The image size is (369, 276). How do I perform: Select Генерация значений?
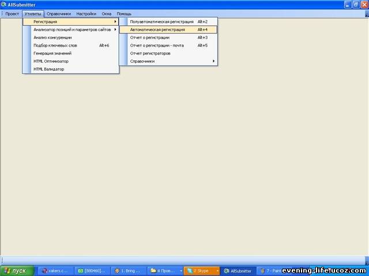coord(70,53)
